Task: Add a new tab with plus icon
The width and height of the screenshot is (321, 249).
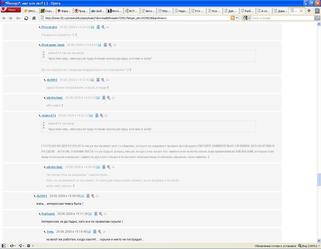Action: 309,11
